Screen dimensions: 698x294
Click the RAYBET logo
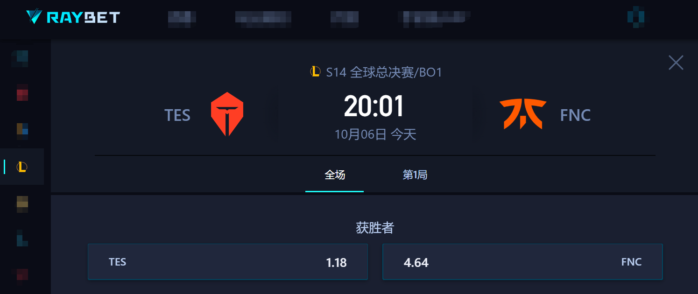[x=73, y=17]
